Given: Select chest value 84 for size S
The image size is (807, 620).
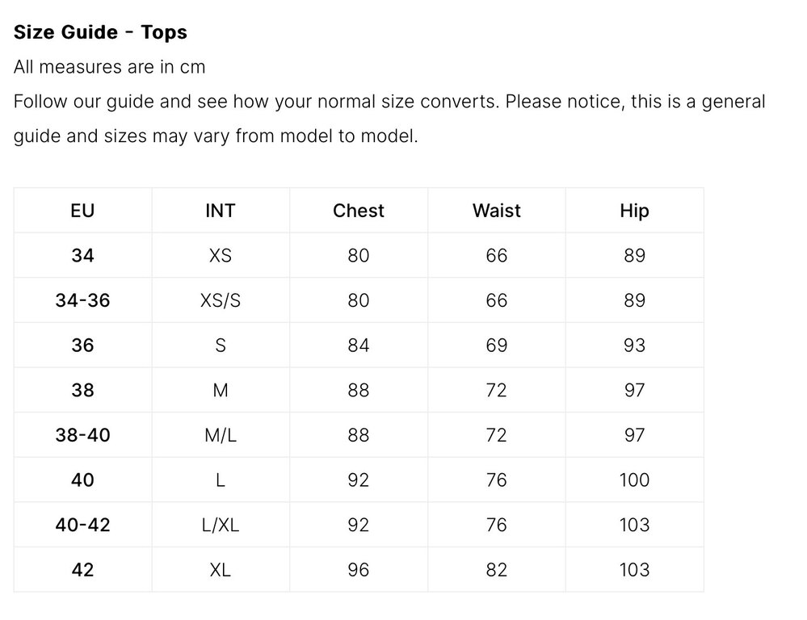Looking at the screenshot, I should pyautogui.click(x=359, y=346).
